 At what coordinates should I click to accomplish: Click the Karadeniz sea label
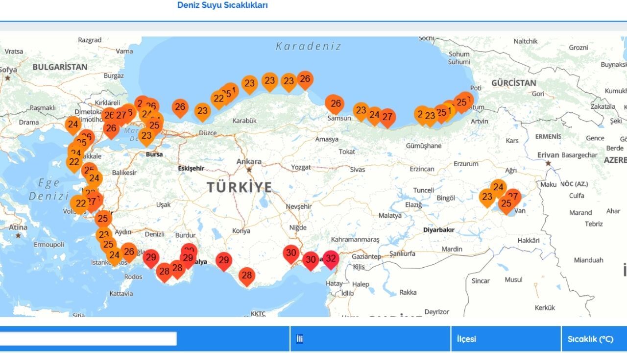[309, 46]
